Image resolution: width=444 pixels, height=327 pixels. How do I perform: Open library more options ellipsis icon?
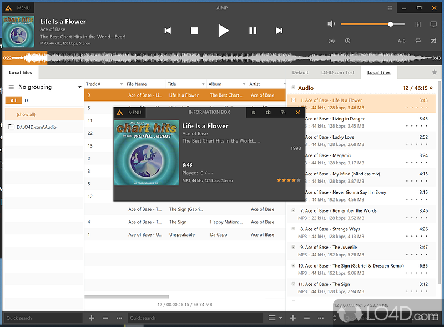(x=119, y=318)
